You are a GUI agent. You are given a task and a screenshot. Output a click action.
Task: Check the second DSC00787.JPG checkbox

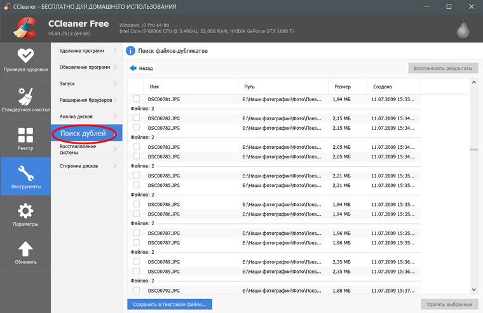pos(137,242)
